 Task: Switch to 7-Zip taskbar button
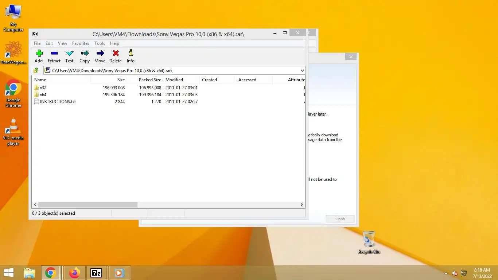click(96, 273)
